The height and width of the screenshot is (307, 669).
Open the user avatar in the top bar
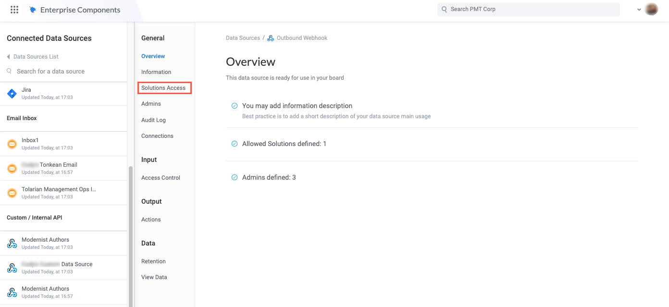[651, 9]
